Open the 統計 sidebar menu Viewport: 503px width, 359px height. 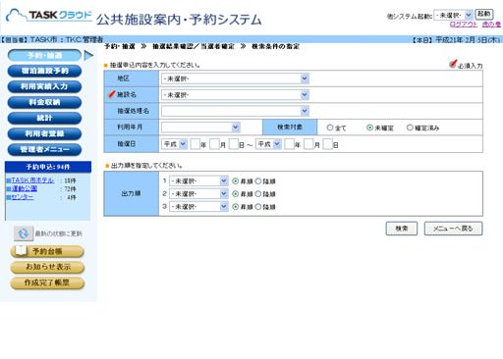click(44, 118)
